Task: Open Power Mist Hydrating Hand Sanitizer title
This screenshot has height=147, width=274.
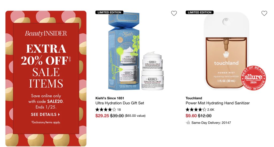Action: (218, 103)
